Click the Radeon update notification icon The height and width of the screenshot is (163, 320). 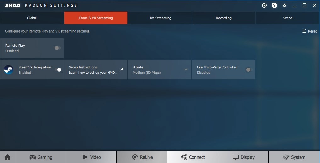[x=264, y=5]
